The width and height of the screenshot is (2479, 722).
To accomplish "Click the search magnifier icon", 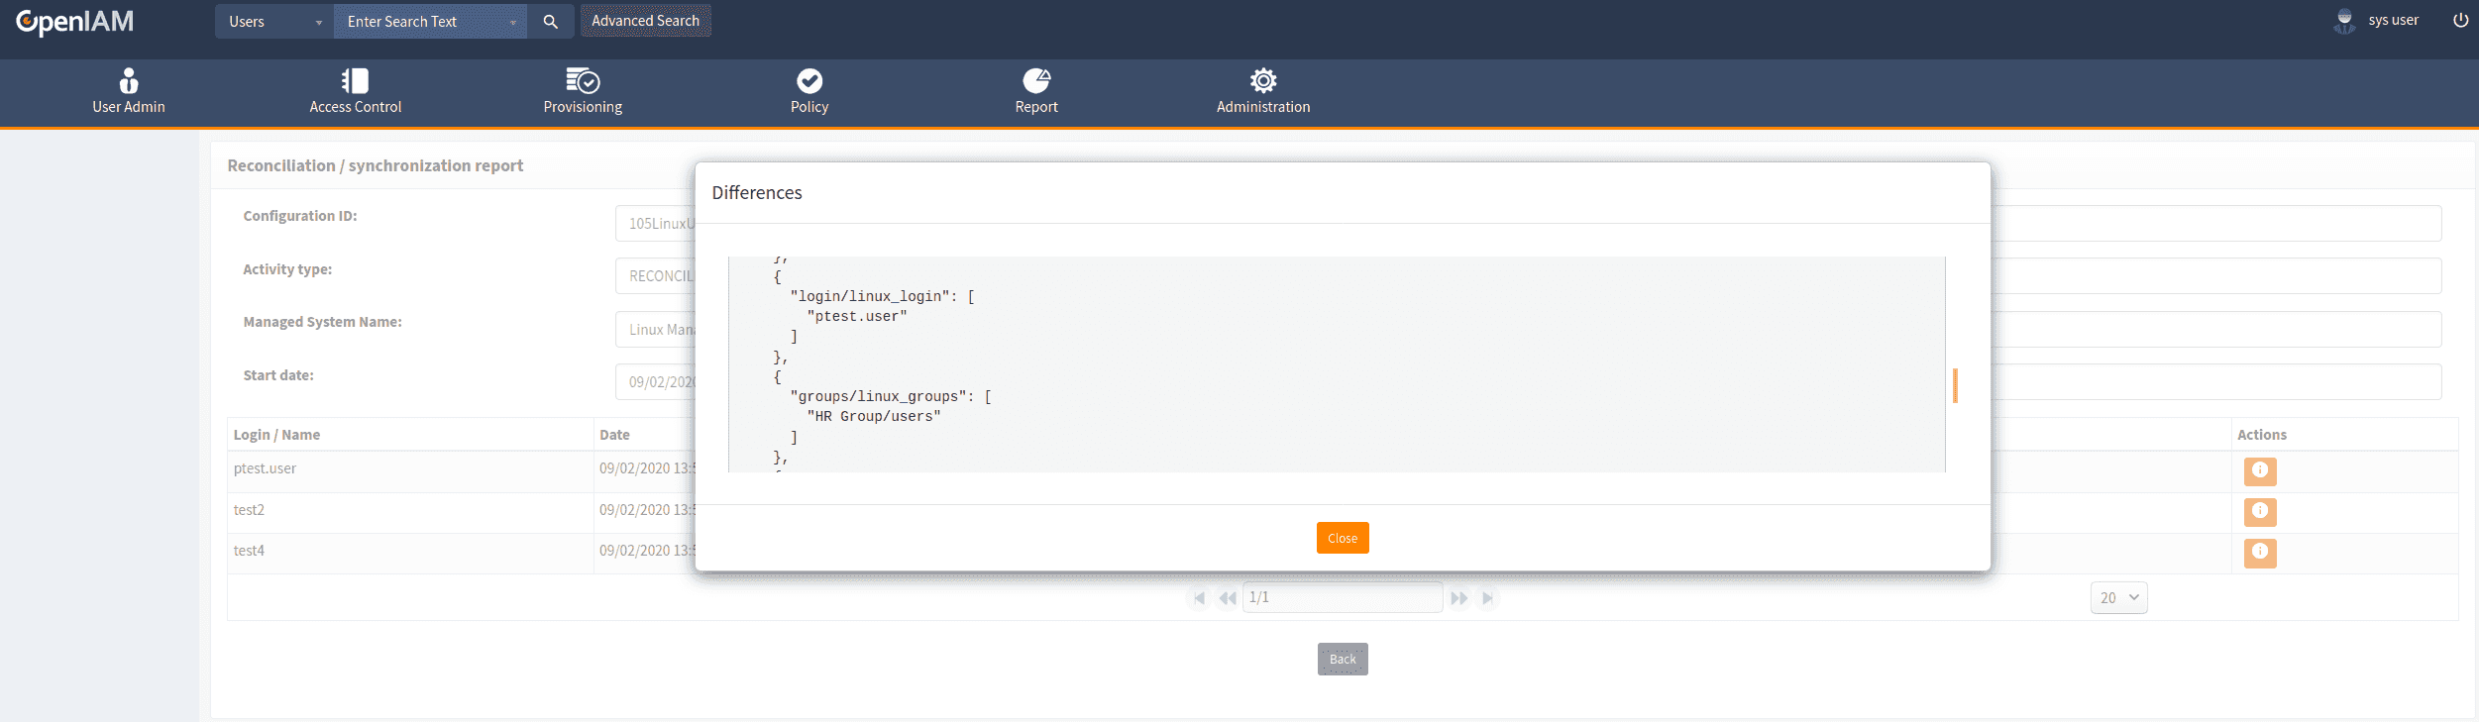I will click(551, 22).
